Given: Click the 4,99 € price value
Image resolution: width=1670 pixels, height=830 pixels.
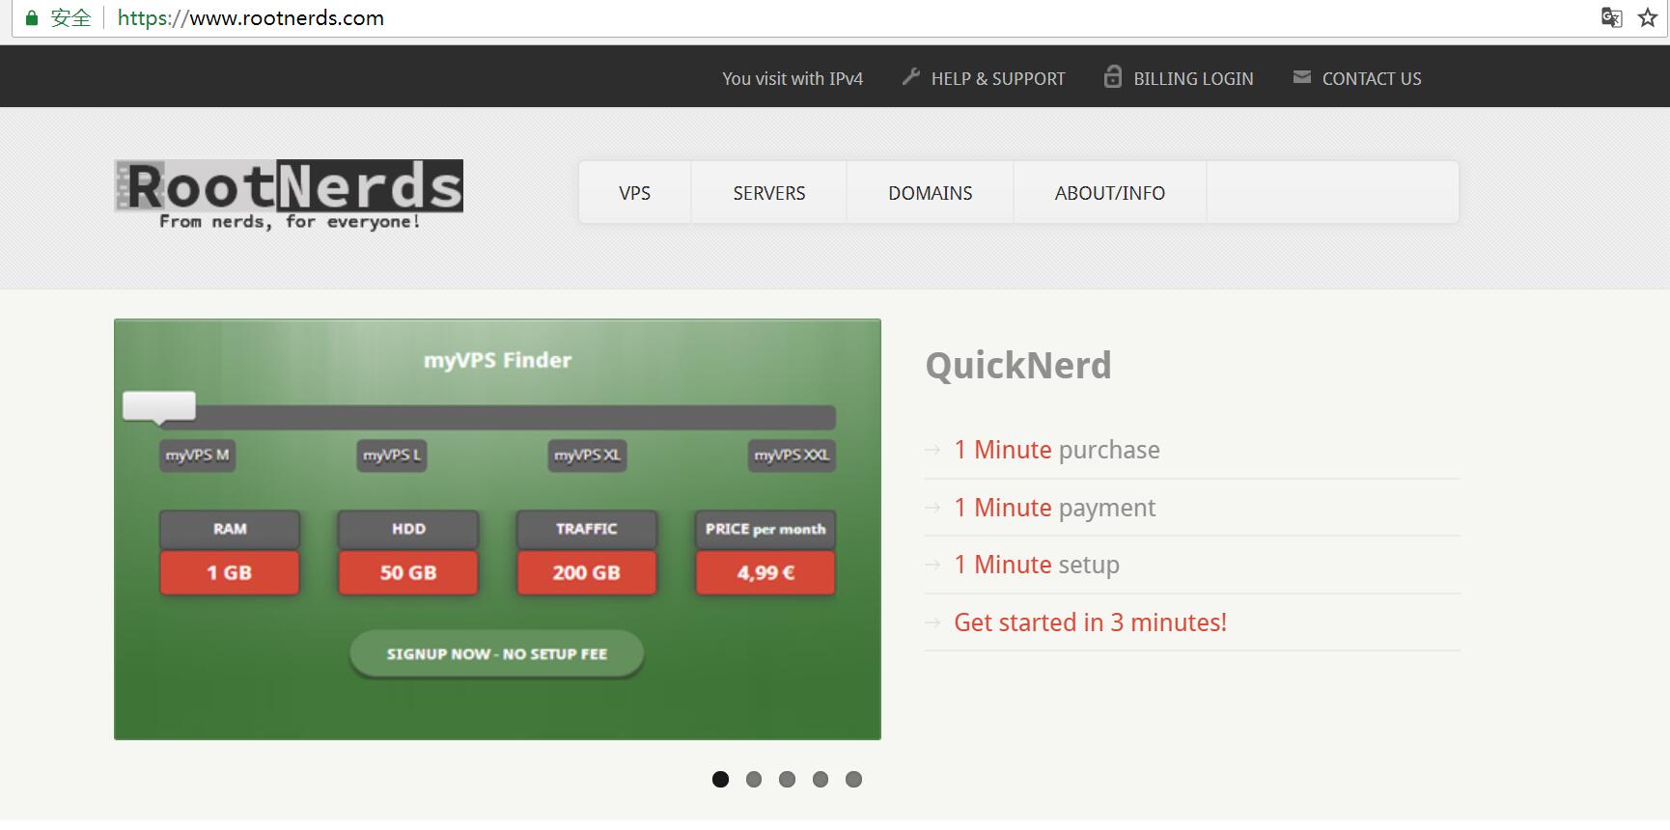Looking at the screenshot, I should (765, 572).
